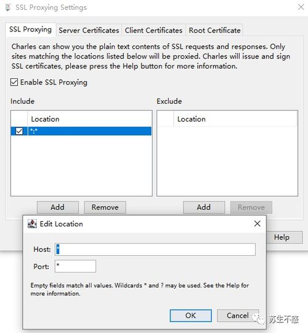The width and height of the screenshot is (308, 333).
Task: Select the Root Certificate tab
Action: pyautogui.click(x=214, y=30)
